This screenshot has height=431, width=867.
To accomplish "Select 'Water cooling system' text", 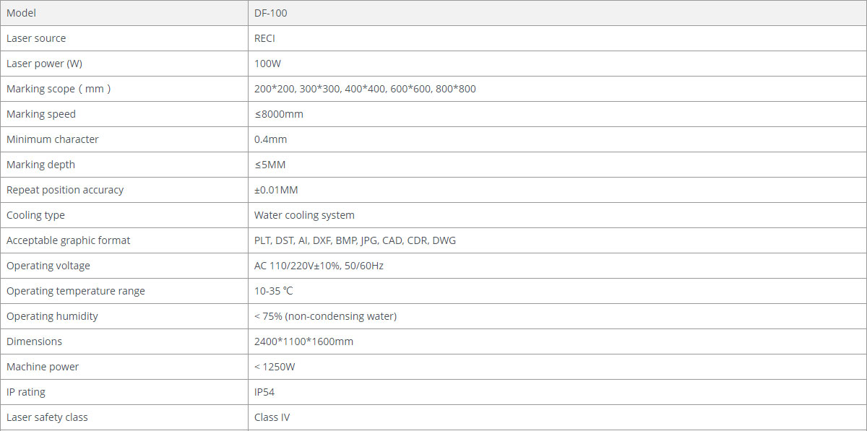I will 304,215.
